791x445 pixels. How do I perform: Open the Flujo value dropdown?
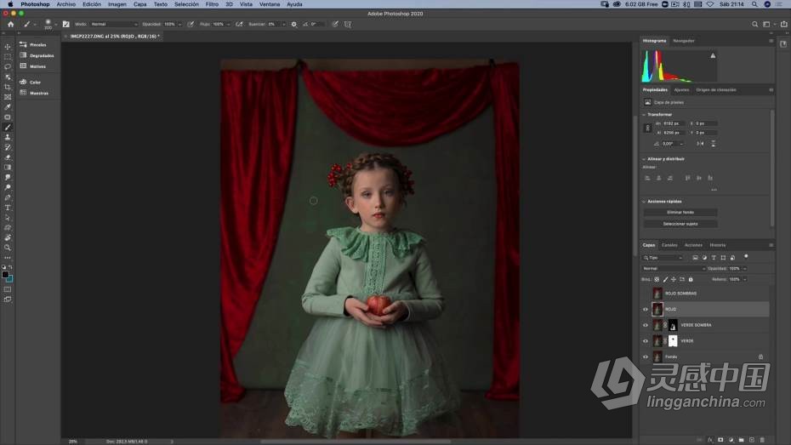pos(229,24)
